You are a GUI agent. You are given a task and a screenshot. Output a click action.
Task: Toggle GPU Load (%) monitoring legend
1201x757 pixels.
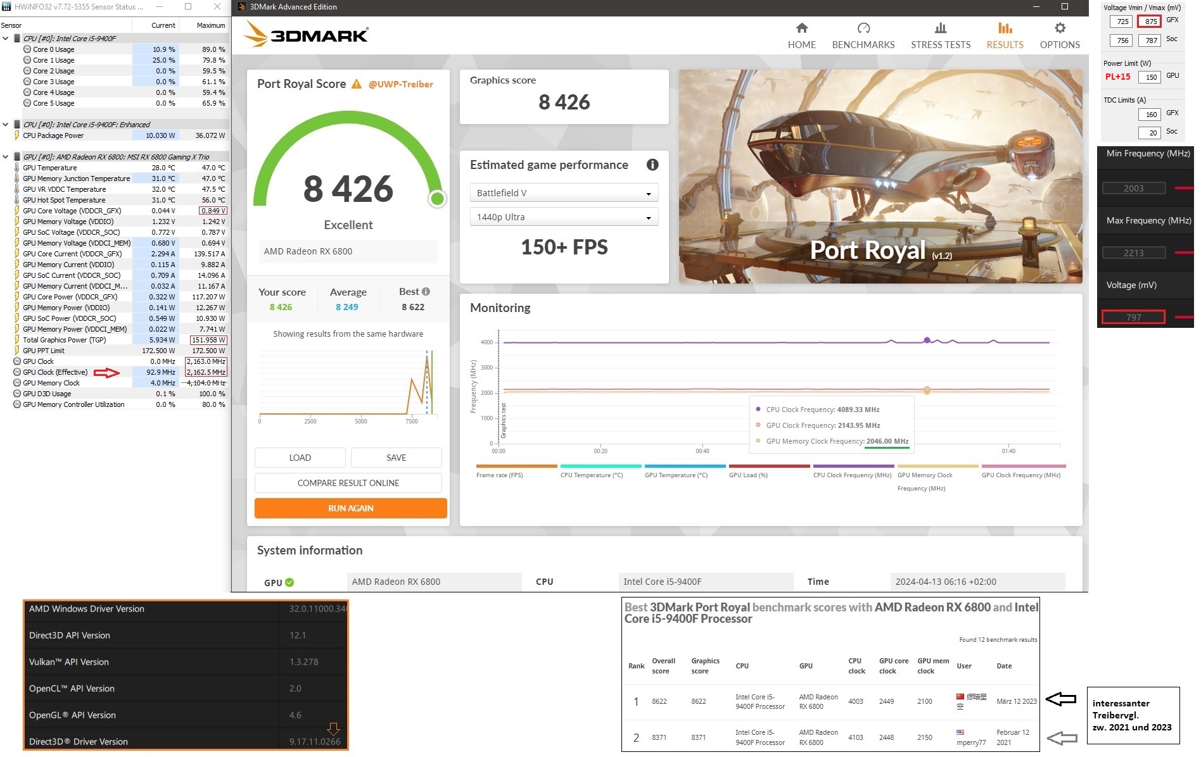(x=769, y=471)
